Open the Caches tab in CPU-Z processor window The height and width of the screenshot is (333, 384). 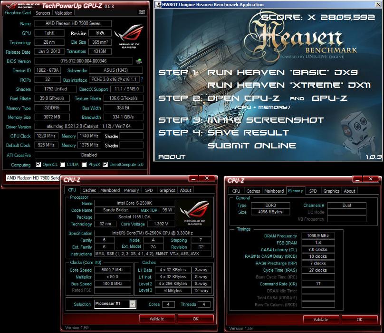[89, 190]
